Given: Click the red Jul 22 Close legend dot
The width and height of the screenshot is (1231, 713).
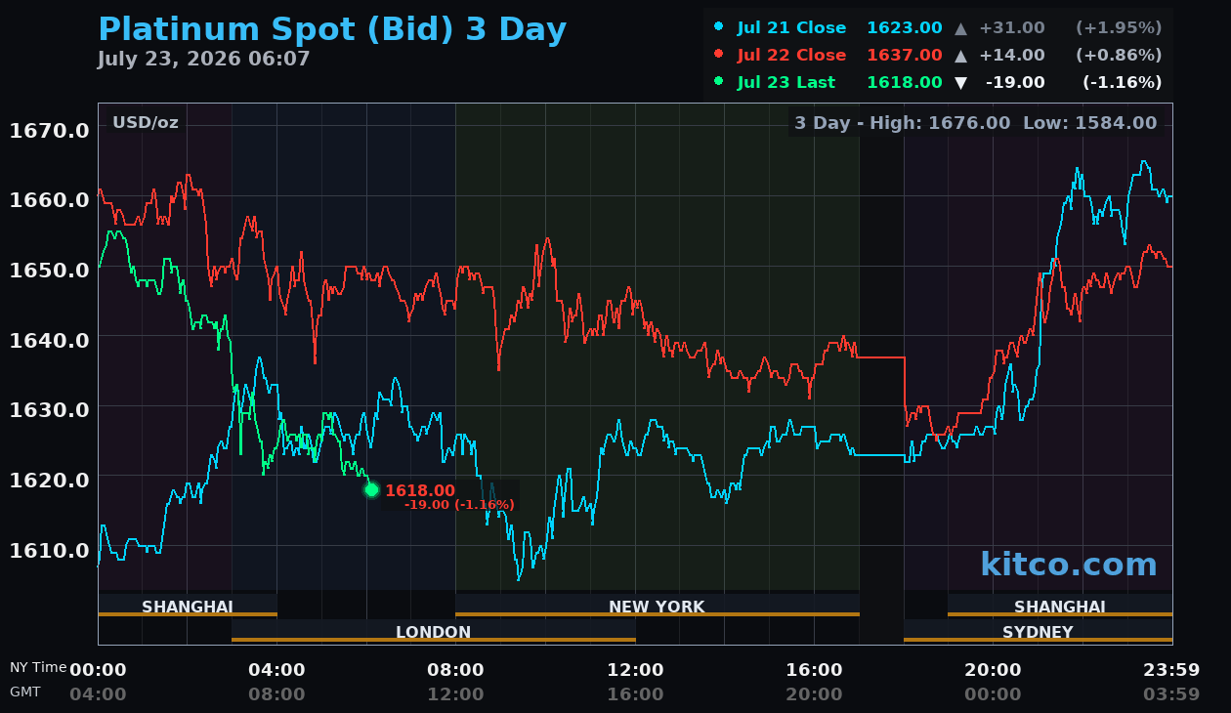Looking at the screenshot, I should (719, 55).
